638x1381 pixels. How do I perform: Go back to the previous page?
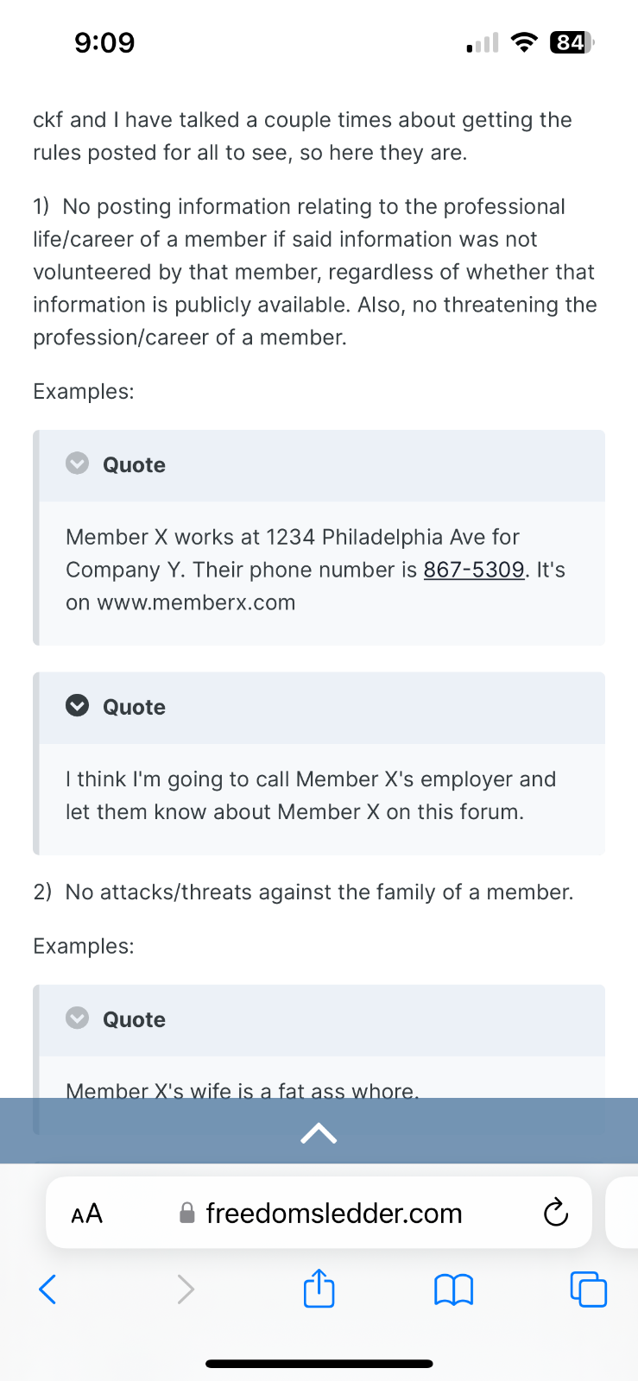[48, 1290]
